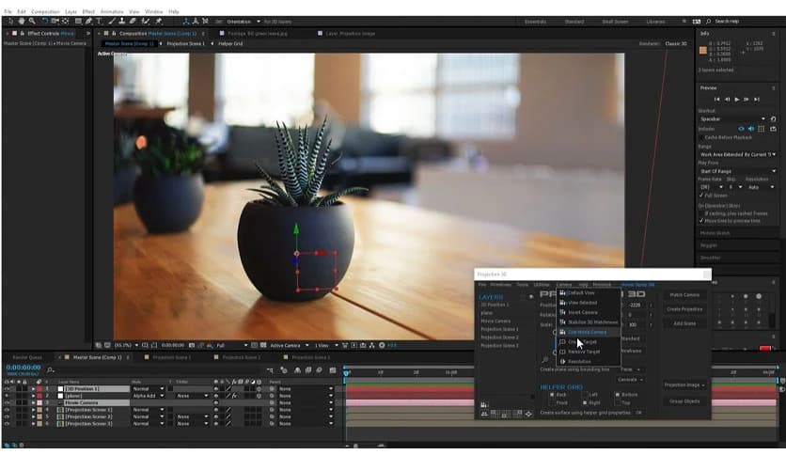Click the snapshot camera icon in viewer

[x=191, y=345]
